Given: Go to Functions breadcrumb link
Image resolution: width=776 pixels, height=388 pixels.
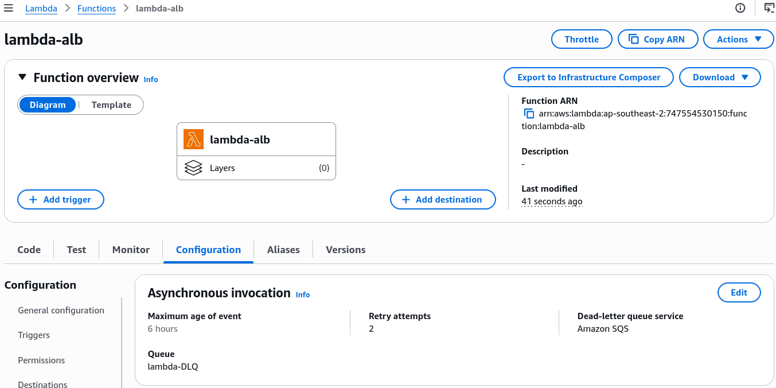Looking at the screenshot, I should (x=96, y=9).
